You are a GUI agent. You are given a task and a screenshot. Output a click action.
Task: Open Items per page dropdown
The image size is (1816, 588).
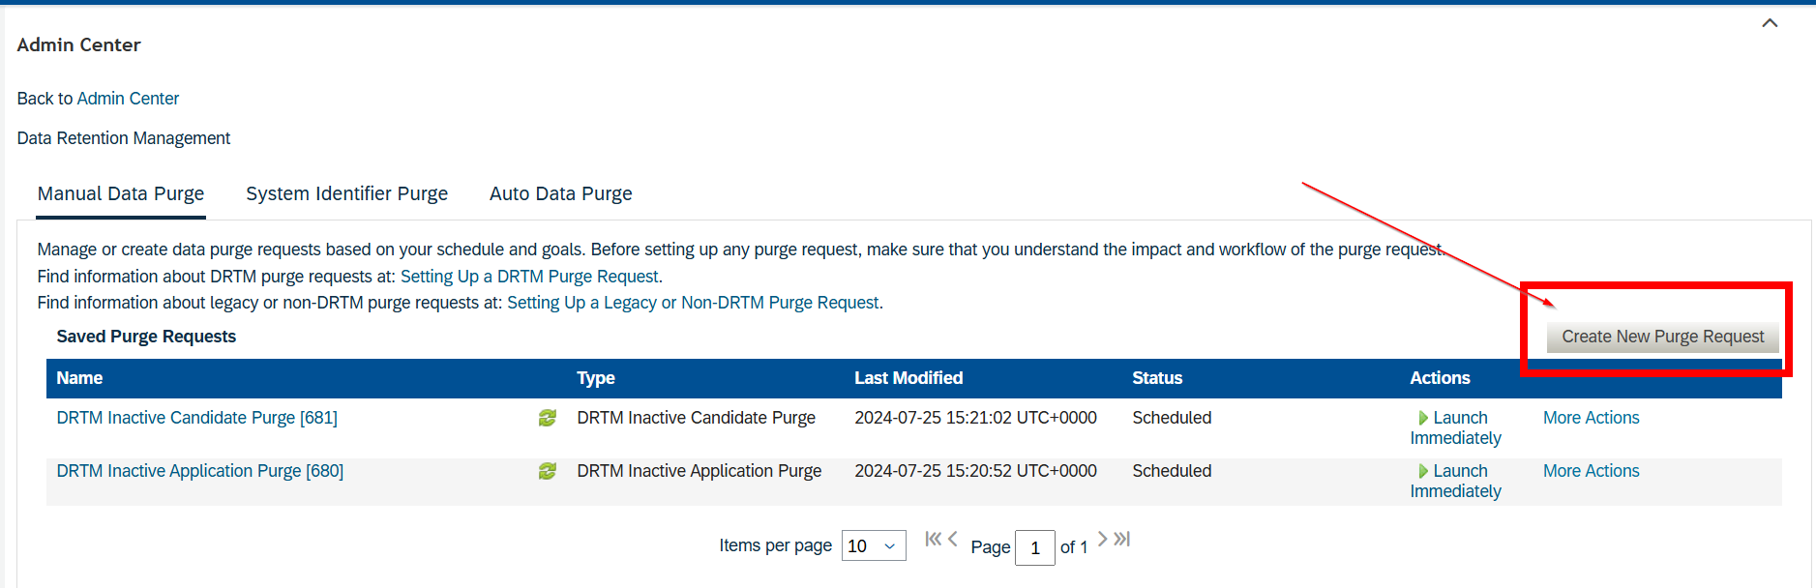click(x=873, y=545)
